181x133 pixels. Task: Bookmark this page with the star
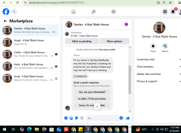coord(170,3)
